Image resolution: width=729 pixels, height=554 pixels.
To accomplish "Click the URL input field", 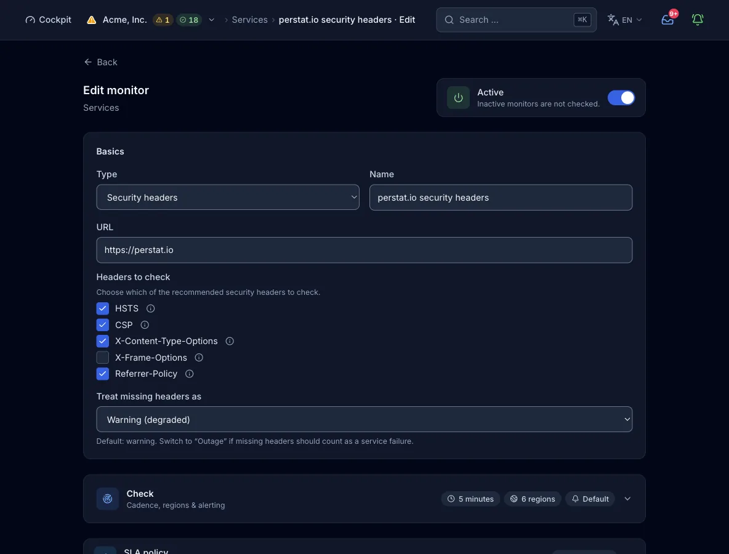I will [364, 250].
